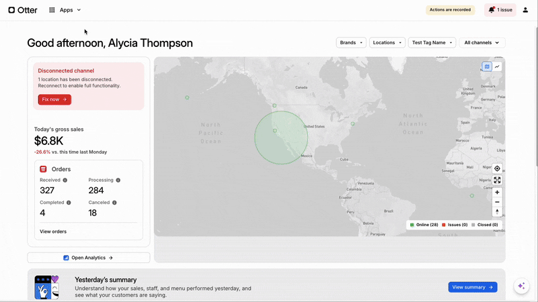Open the Apps menu
Viewport: 538px width, 302px height.
tap(65, 10)
